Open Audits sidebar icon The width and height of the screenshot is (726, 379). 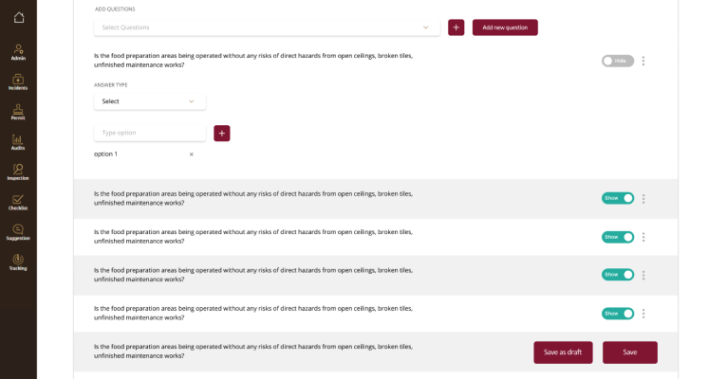pos(18,141)
